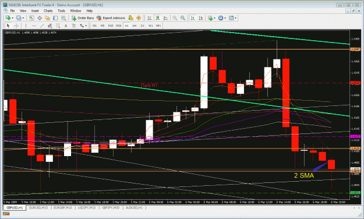Viewport: 364px width, 219px height.
Task: Open the Help menu
Action: (89, 10)
